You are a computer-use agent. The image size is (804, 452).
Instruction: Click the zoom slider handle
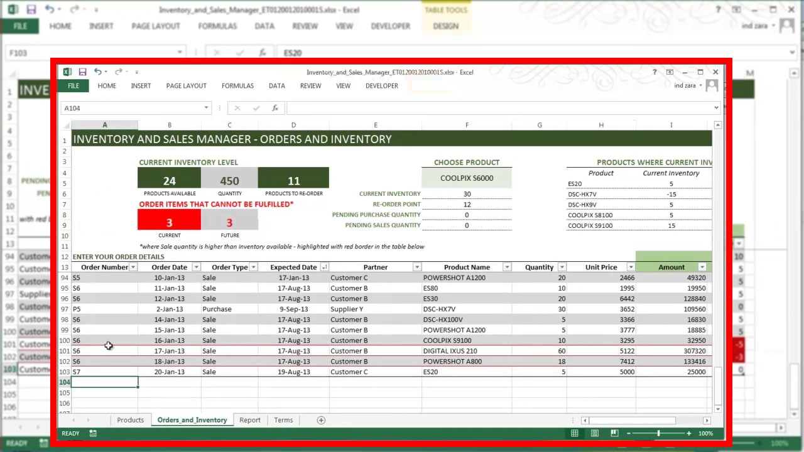tap(658, 433)
